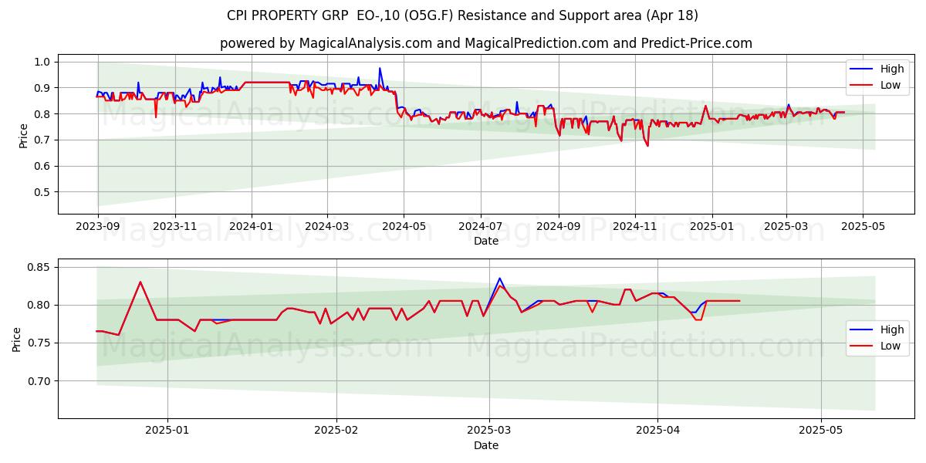Click the upper chart's '2023-09' date label
This screenshot has width=926, height=463.
(x=97, y=227)
